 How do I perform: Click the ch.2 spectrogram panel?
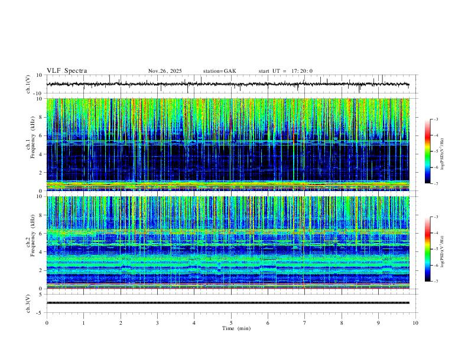coord(227,243)
